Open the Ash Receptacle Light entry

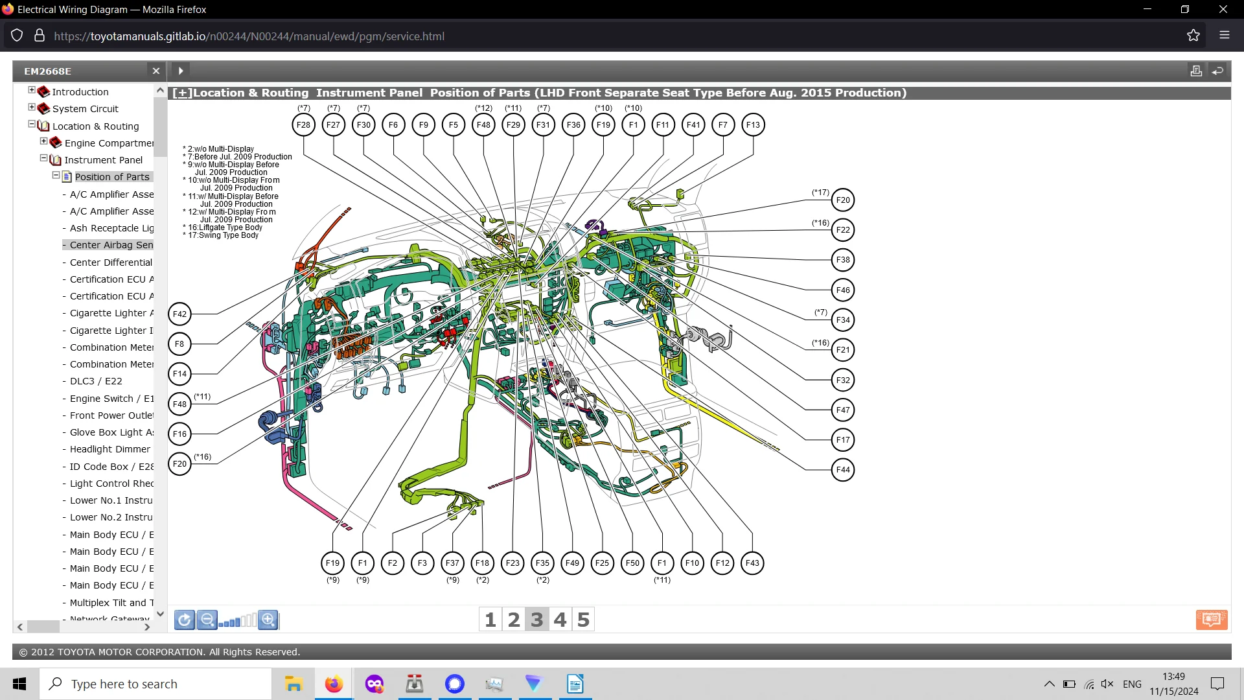(111, 228)
